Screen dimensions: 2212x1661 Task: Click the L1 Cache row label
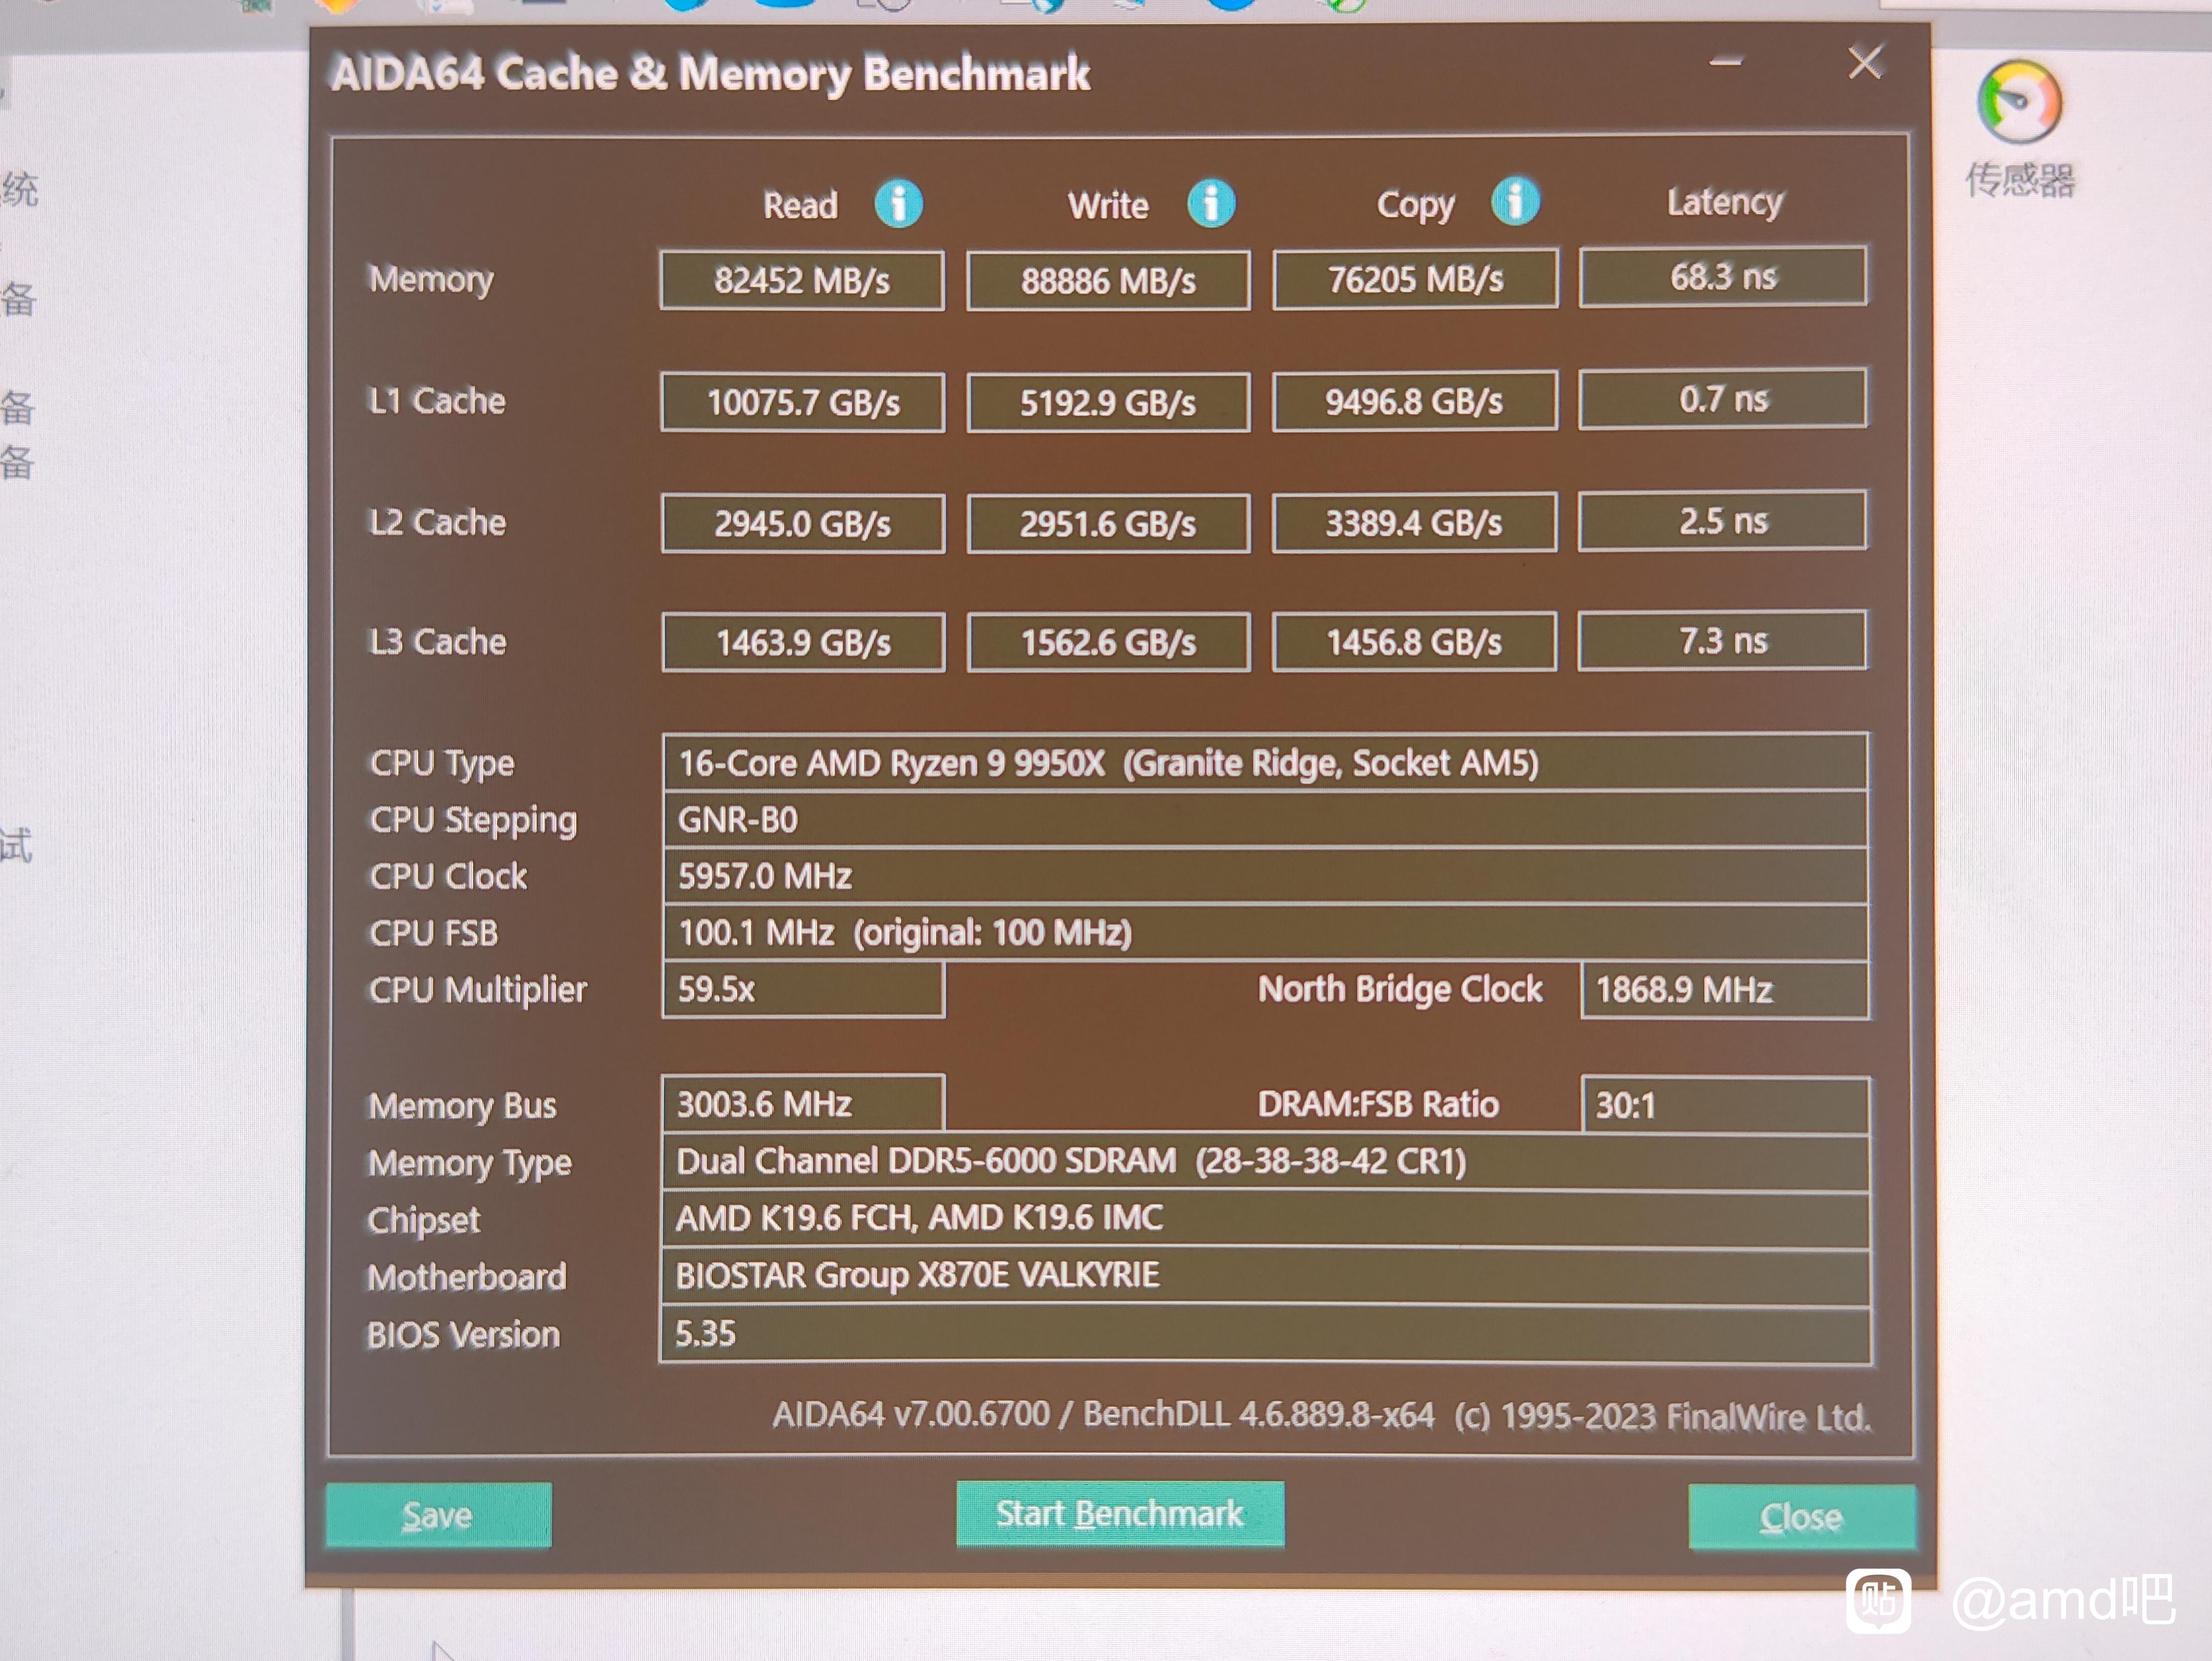pos(437,401)
